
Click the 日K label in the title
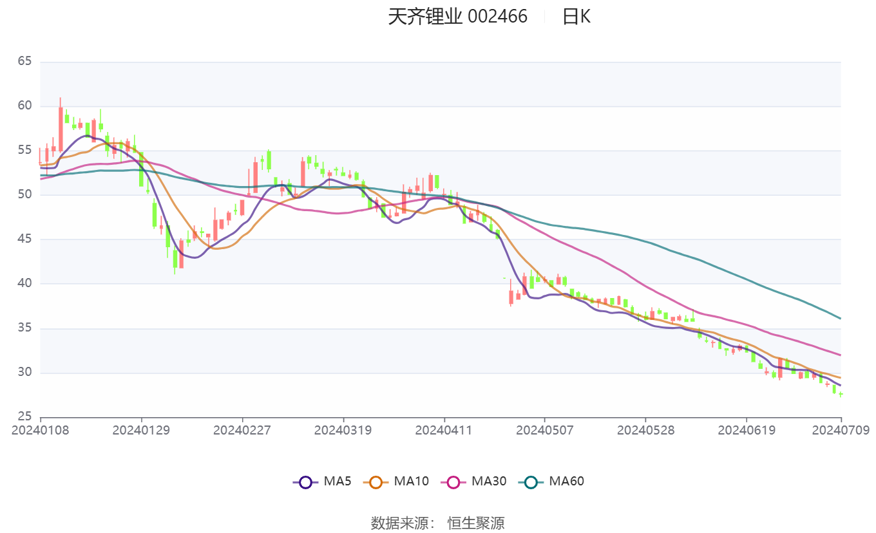tap(576, 16)
